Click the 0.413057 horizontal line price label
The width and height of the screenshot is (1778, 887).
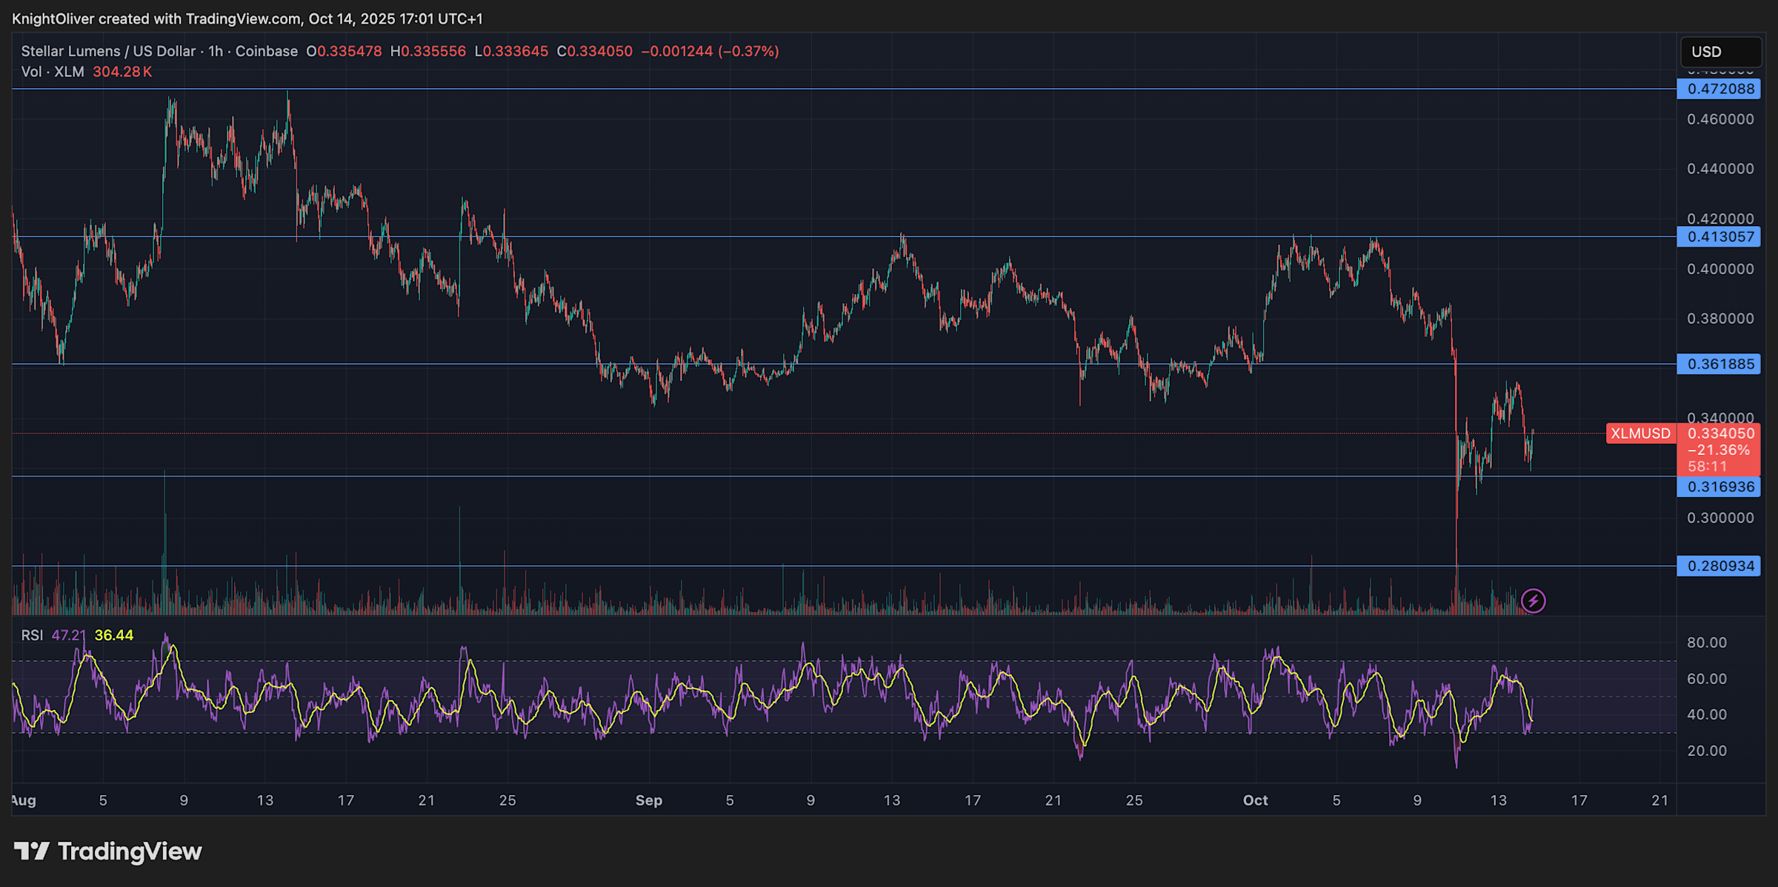pos(1719,236)
